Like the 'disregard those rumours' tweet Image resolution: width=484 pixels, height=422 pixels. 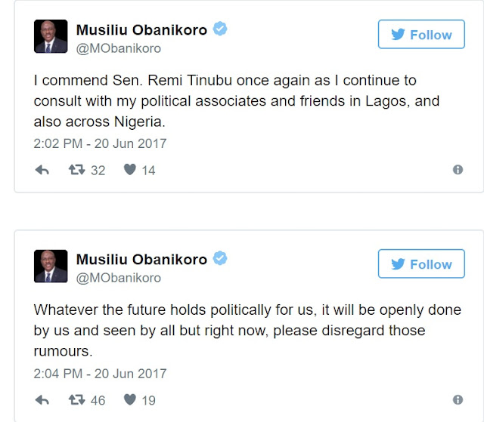(129, 400)
